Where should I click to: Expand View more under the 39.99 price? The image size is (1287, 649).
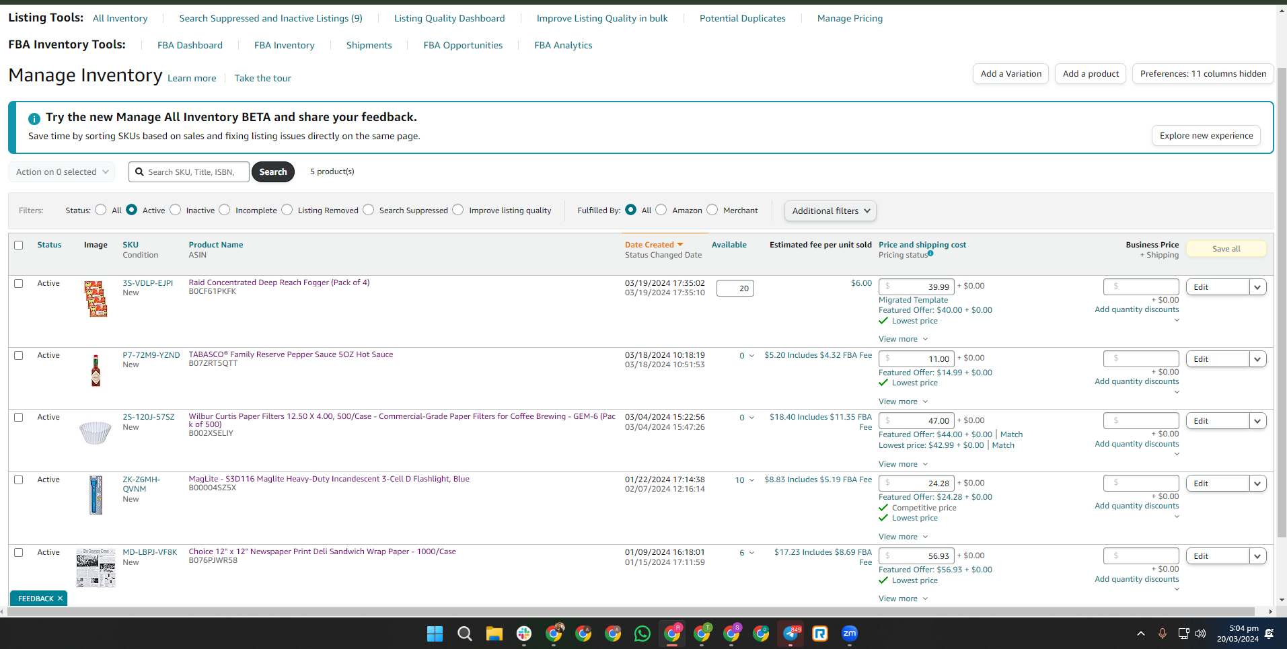pyautogui.click(x=903, y=339)
